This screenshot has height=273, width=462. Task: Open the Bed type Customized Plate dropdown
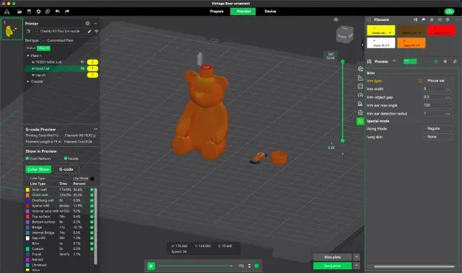click(69, 40)
